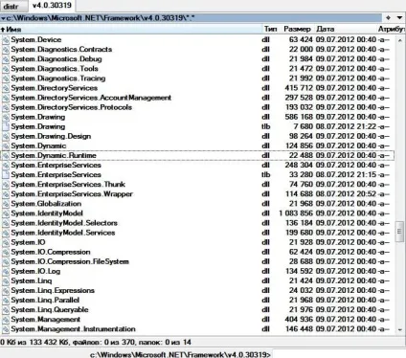The image size is (406, 358).
Task: Click the System.DirectoryServices.Protocols file icon
Action: click(6, 107)
